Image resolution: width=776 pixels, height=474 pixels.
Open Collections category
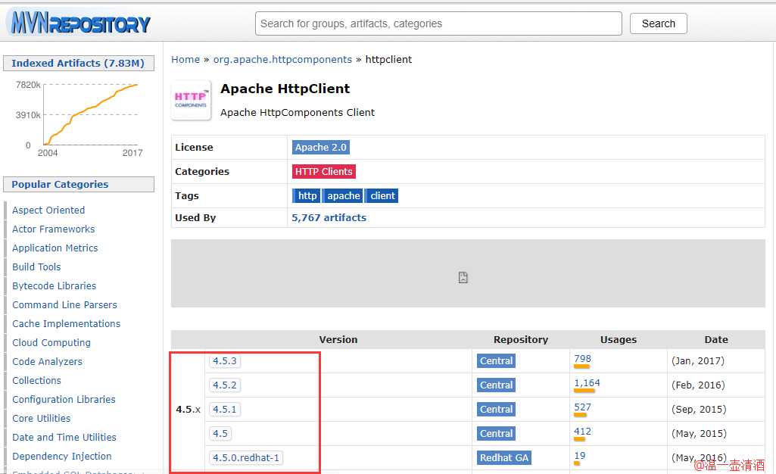36,380
